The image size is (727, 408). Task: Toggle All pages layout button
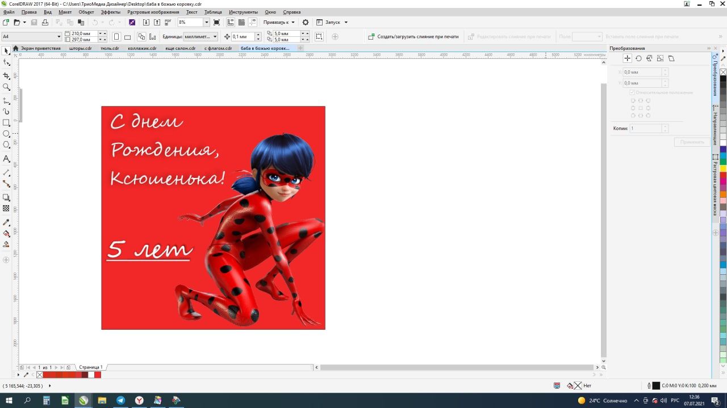click(141, 37)
